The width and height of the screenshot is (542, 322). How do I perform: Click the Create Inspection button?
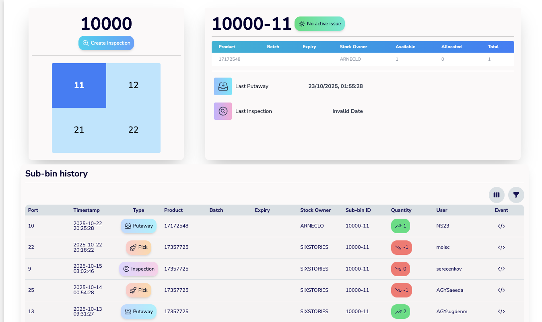(106, 43)
